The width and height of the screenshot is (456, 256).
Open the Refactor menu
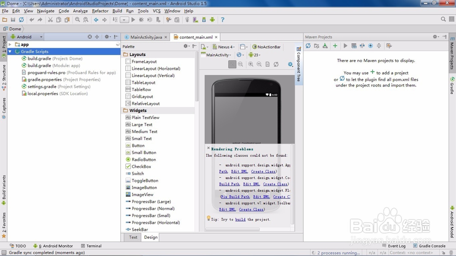click(100, 11)
